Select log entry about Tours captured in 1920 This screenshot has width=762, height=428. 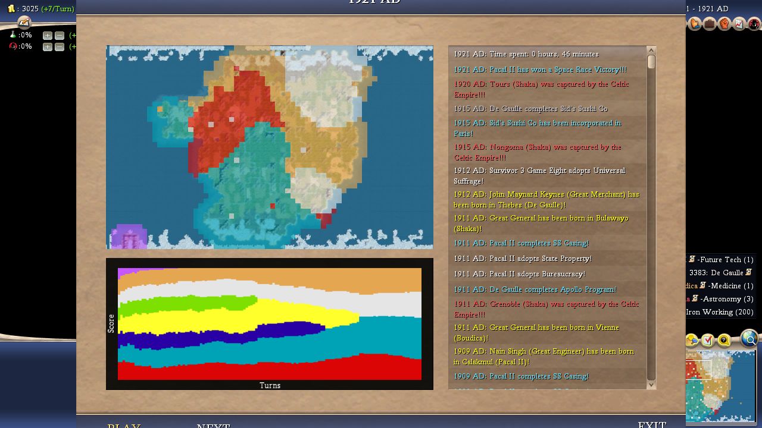(547, 89)
